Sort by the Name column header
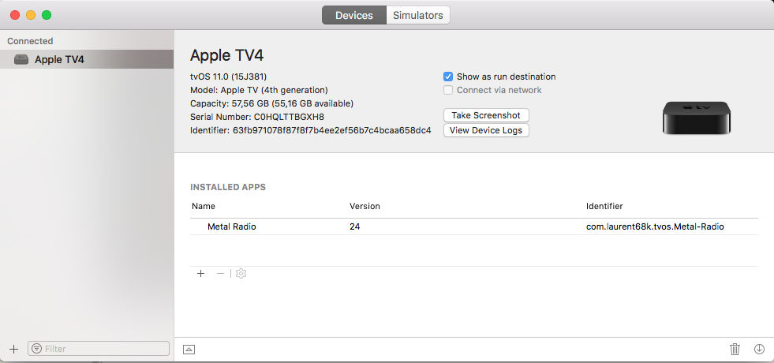Viewport: 774px width, 363px height. click(204, 206)
